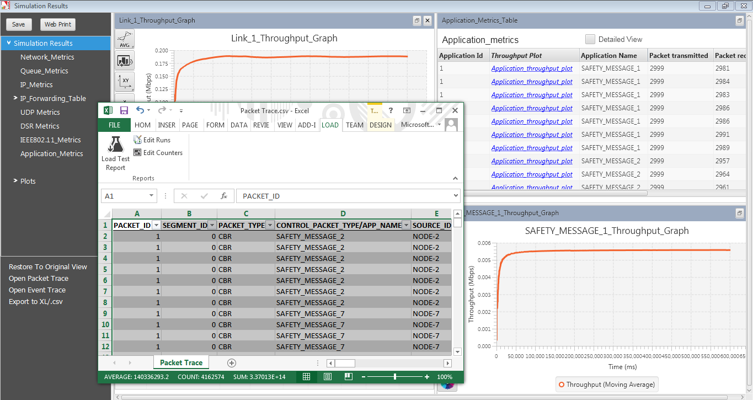Click the Excel app icon in title bar
The image size is (753, 400).
[x=108, y=110]
